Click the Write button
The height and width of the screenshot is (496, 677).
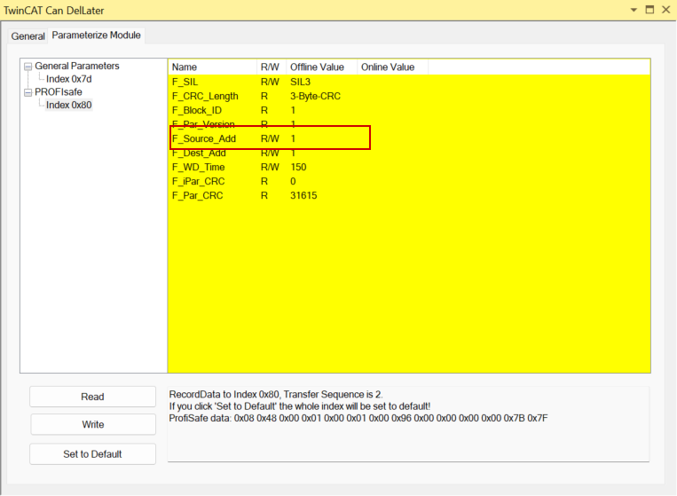92,424
